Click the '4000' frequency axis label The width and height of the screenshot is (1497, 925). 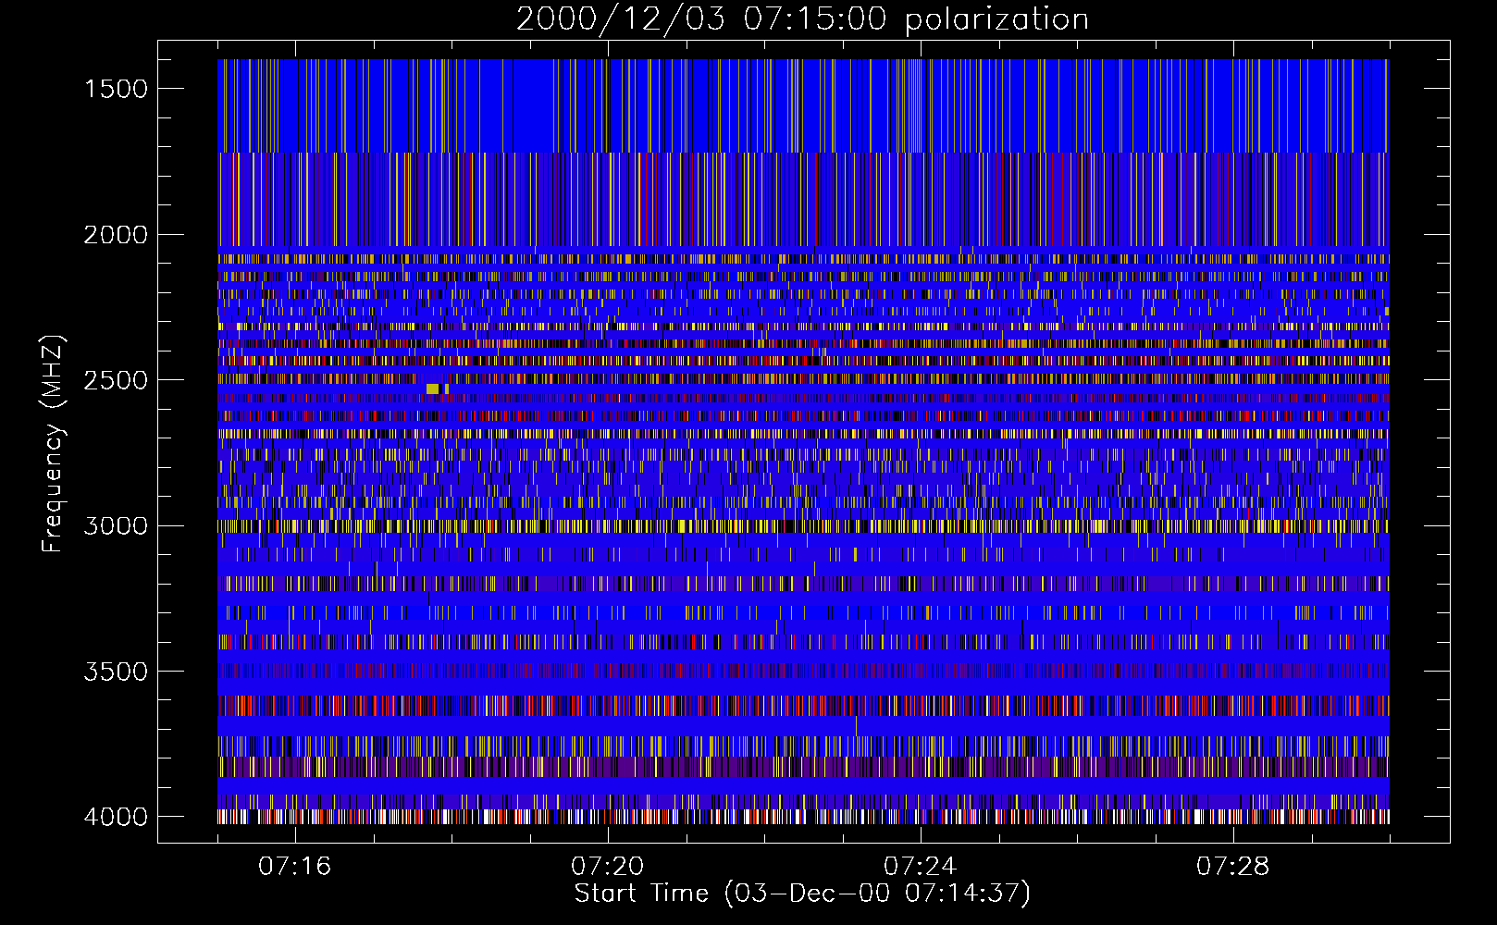pos(116,817)
